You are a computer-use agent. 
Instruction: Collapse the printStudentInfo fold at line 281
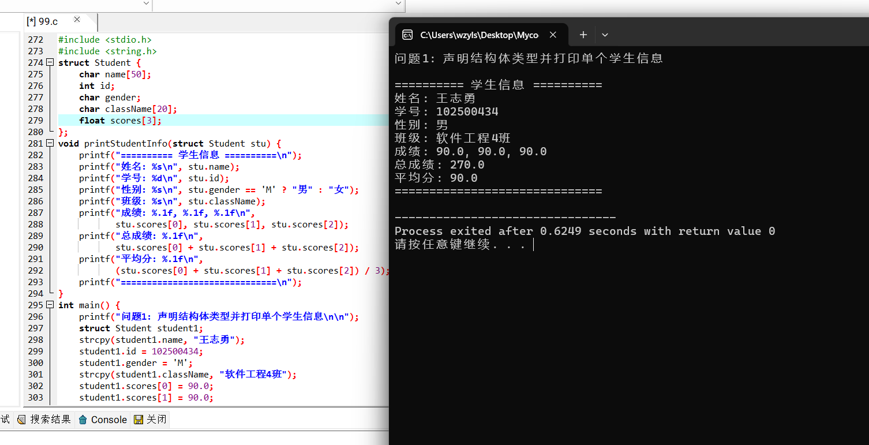click(50, 143)
